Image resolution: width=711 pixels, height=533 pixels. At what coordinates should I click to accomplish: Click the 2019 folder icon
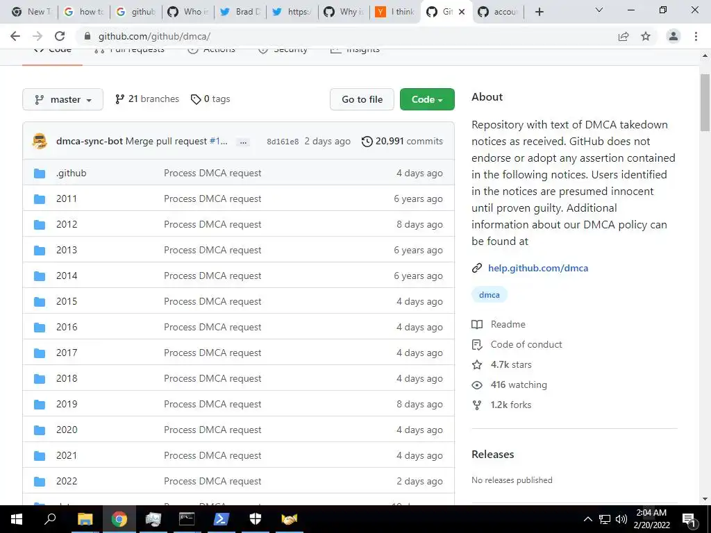coord(40,405)
